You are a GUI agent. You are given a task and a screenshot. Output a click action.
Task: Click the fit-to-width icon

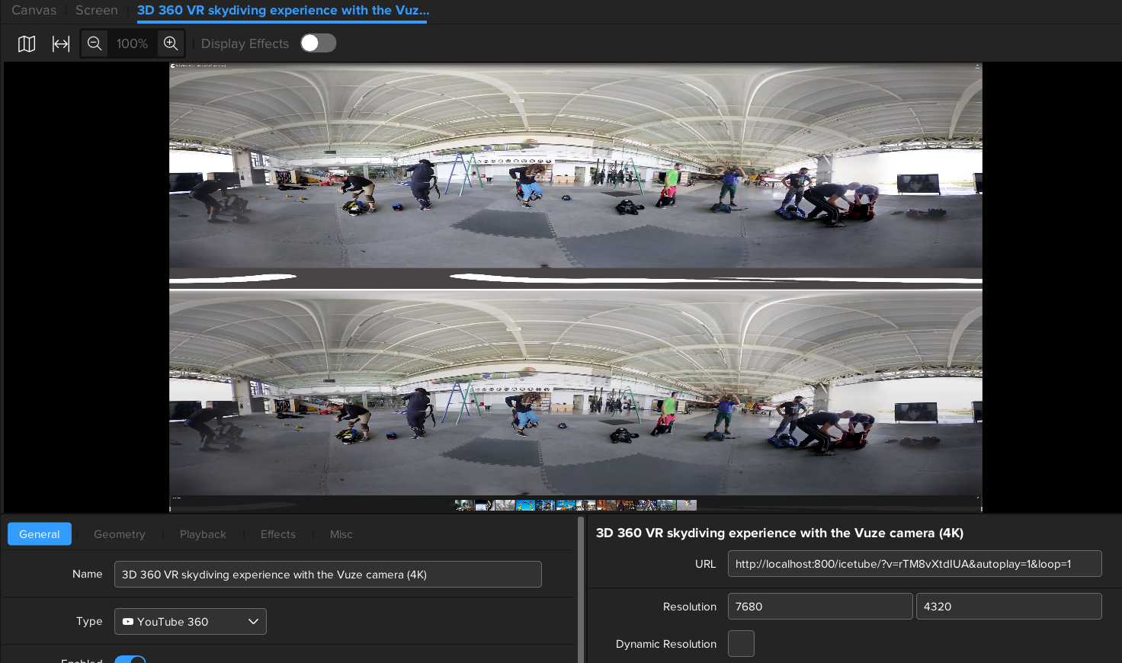click(x=60, y=43)
